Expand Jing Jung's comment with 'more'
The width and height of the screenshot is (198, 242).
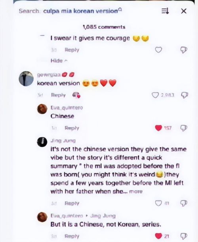pos(136,192)
